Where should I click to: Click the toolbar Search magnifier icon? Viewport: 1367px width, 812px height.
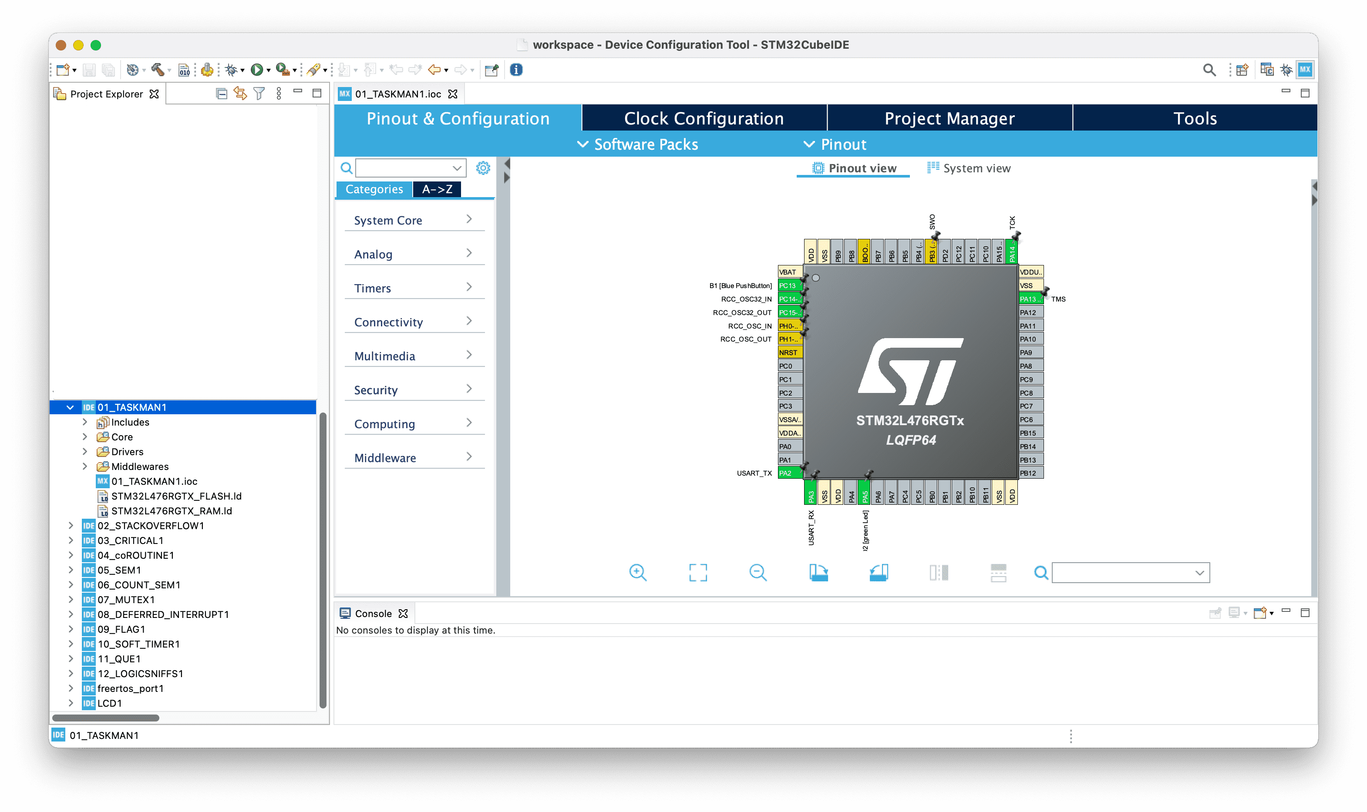tap(1209, 70)
